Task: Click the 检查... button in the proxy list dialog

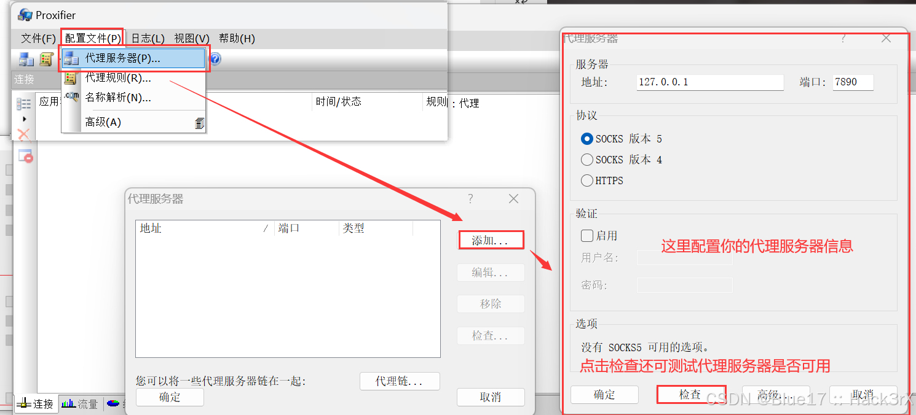Action: (x=491, y=336)
